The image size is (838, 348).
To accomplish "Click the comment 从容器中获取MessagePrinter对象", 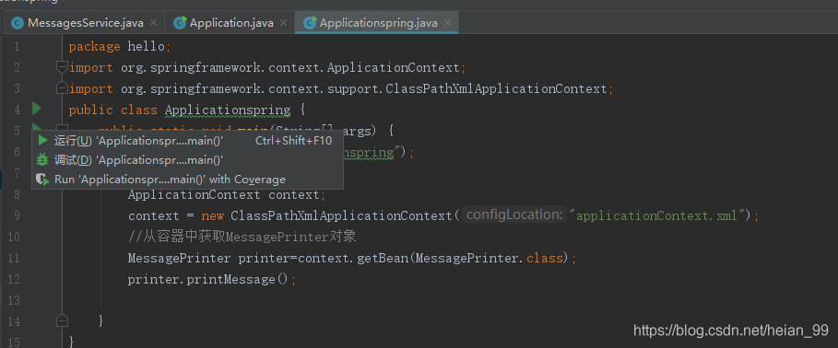I will 242,237.
